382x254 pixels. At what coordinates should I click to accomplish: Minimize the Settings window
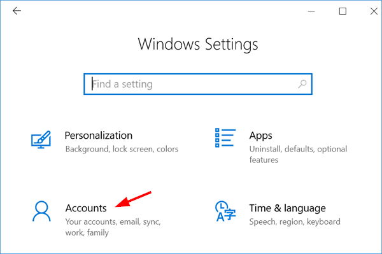311,11
